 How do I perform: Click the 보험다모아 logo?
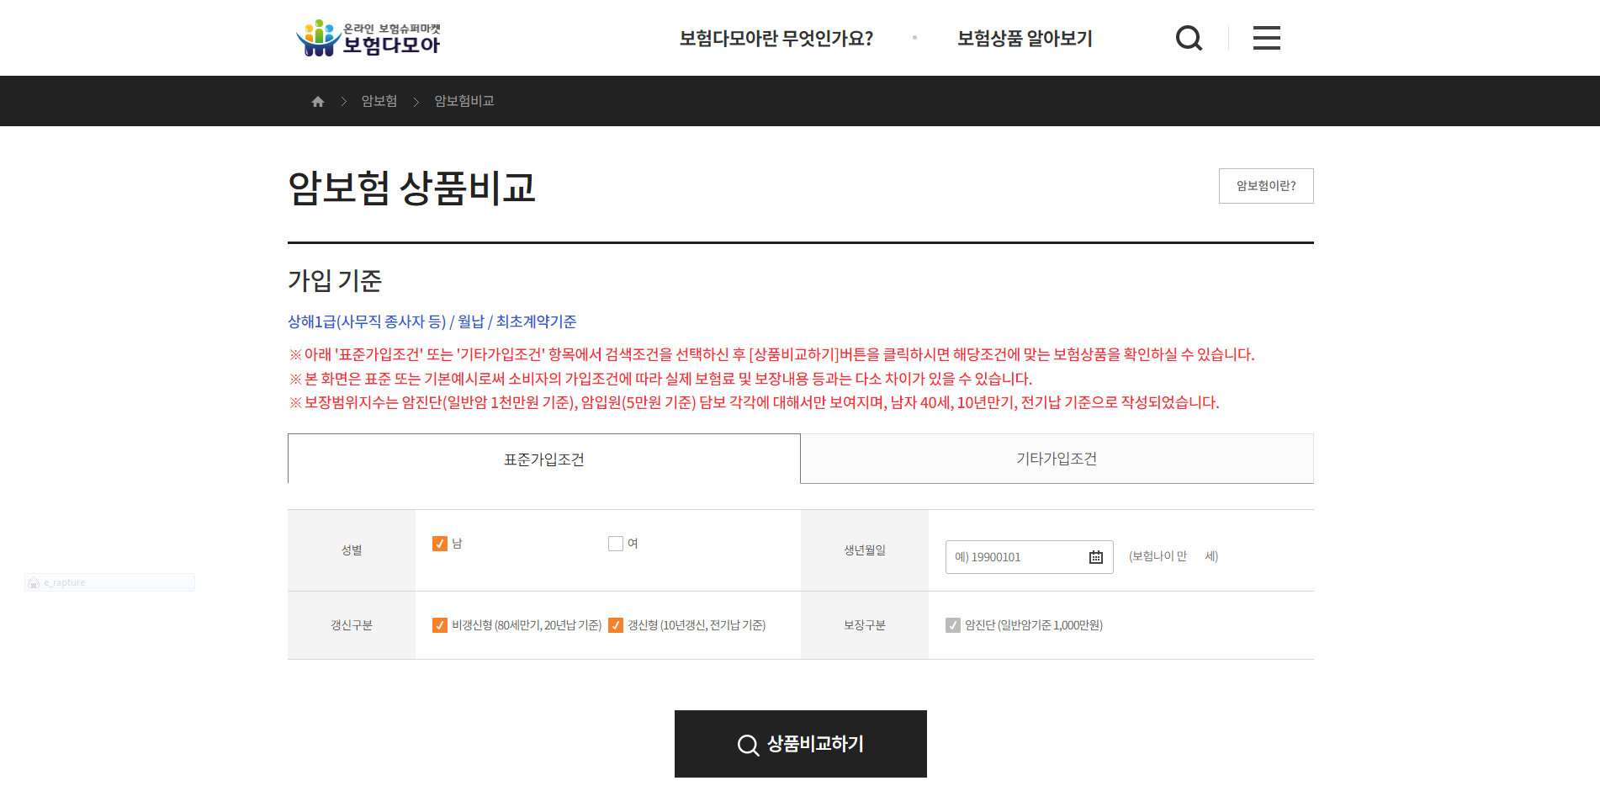coord(368,38)
